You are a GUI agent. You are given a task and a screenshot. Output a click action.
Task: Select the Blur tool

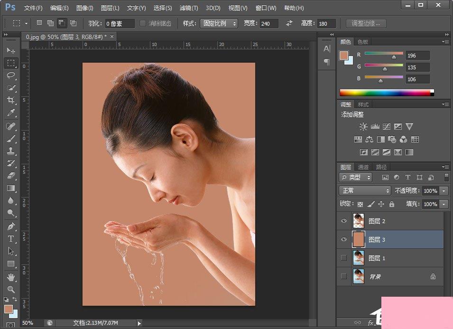tap(11, 201)
